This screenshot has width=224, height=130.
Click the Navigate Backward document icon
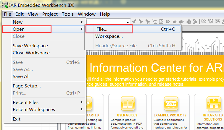188,22
